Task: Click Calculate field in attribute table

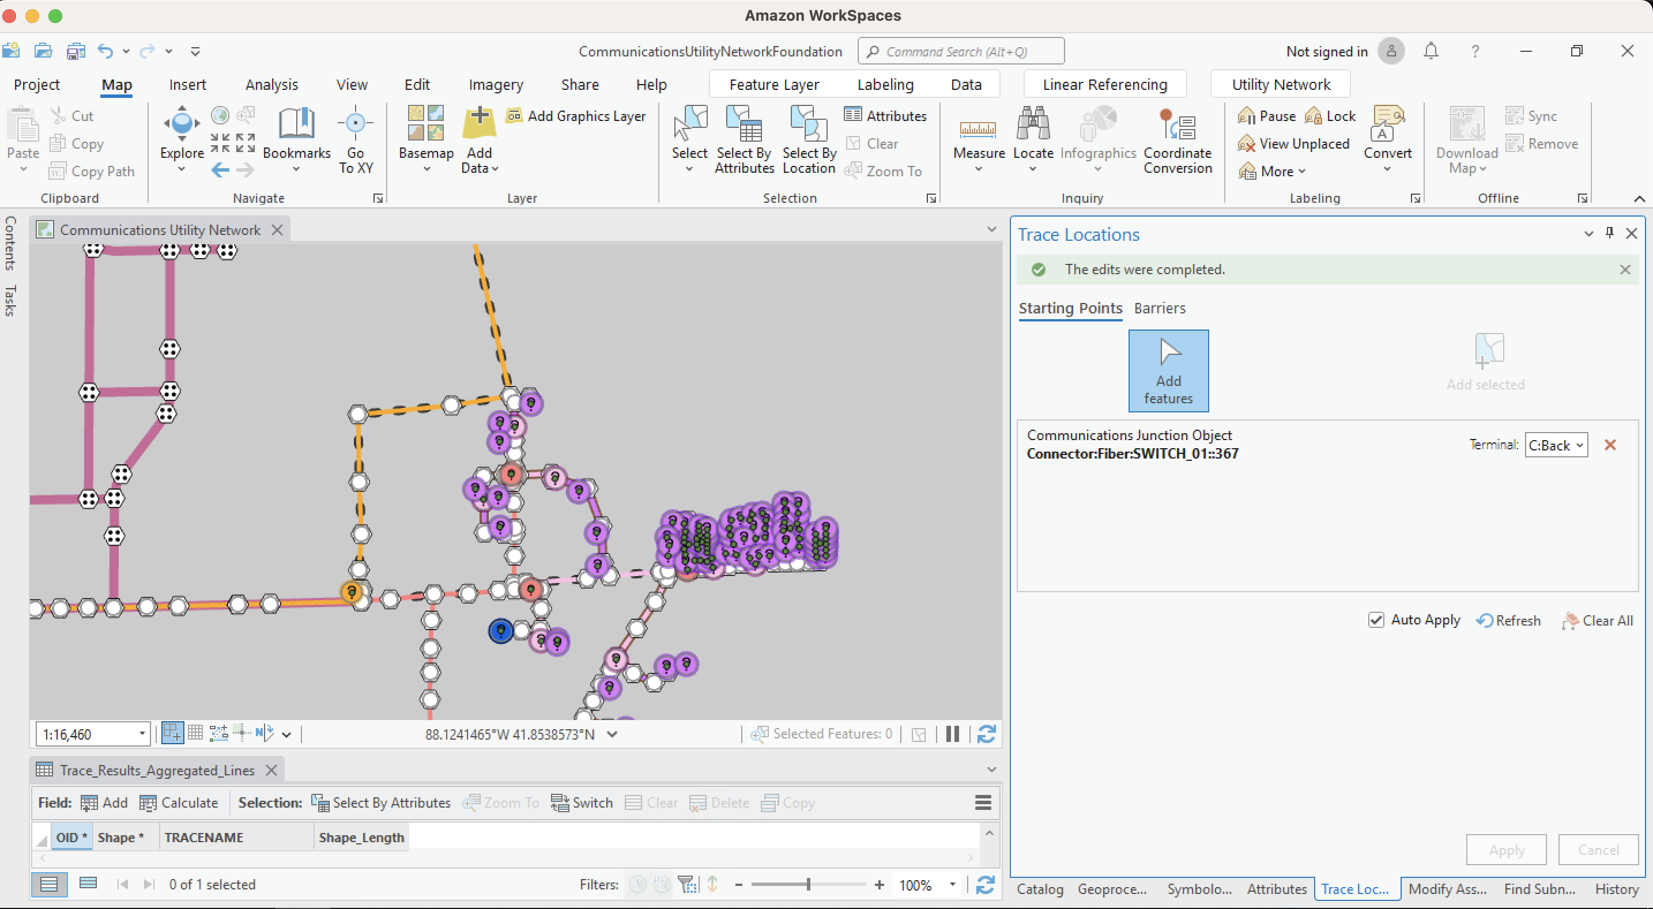Action: (x=179, y=802)
